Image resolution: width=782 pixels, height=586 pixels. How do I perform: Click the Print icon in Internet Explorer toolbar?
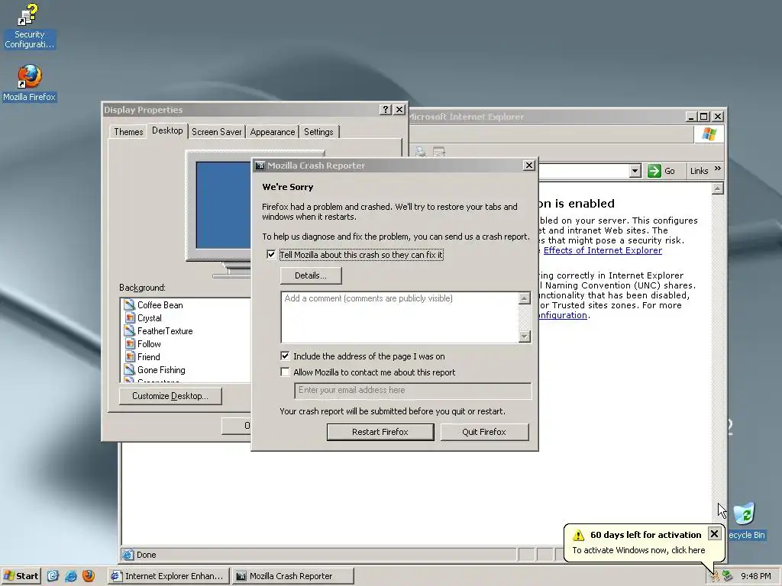[421, 152]
